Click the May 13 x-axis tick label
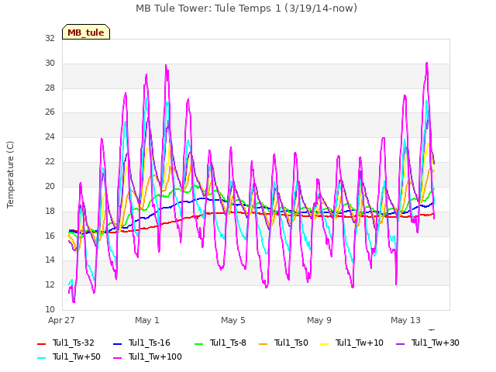Viewport: 496px width, 372px height. (405, 320)
